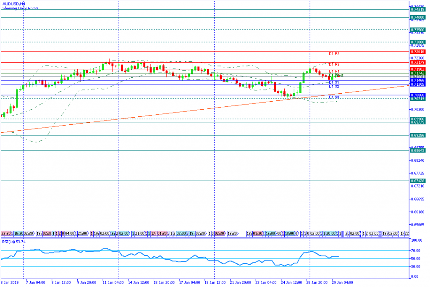Select the D1 R3 pivot label
430x287 pixels.
pos(334,54)
